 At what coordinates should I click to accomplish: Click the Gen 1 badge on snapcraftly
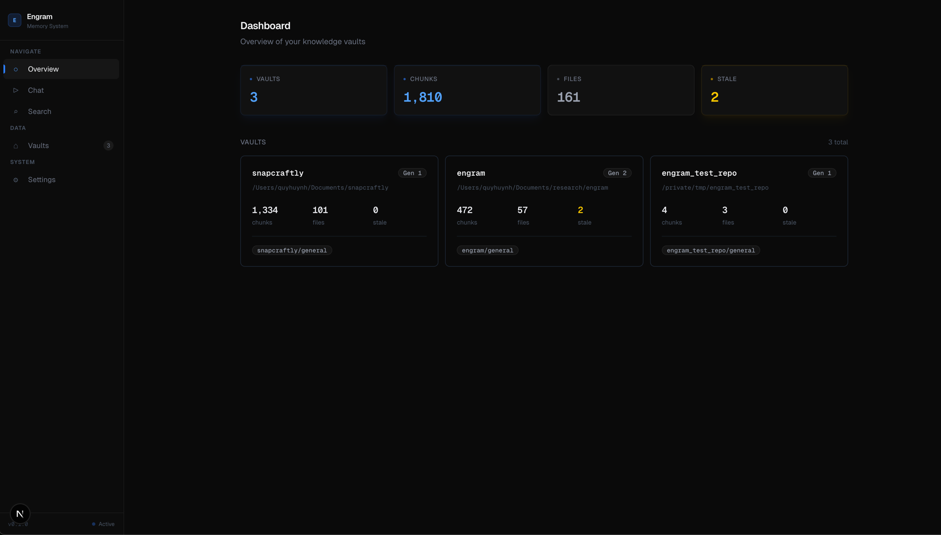pyautogui.click(x=412, y=173)
